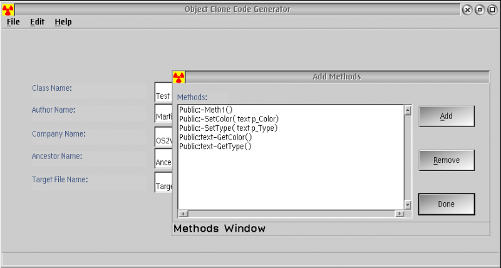Click the Methods Window status text
Image resolution: width=501 pixels, height=268 pixels.
tap(219, 229)
